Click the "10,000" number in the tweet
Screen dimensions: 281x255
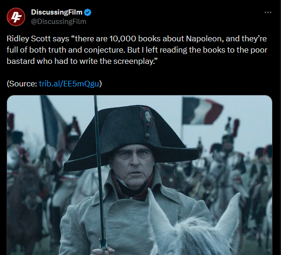pos(122,39)
